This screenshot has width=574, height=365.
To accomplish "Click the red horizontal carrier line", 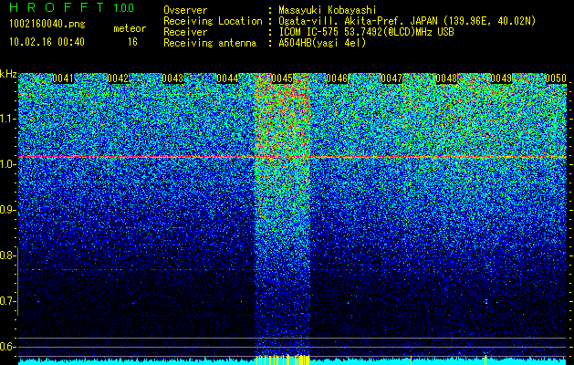I will (292, 157).
